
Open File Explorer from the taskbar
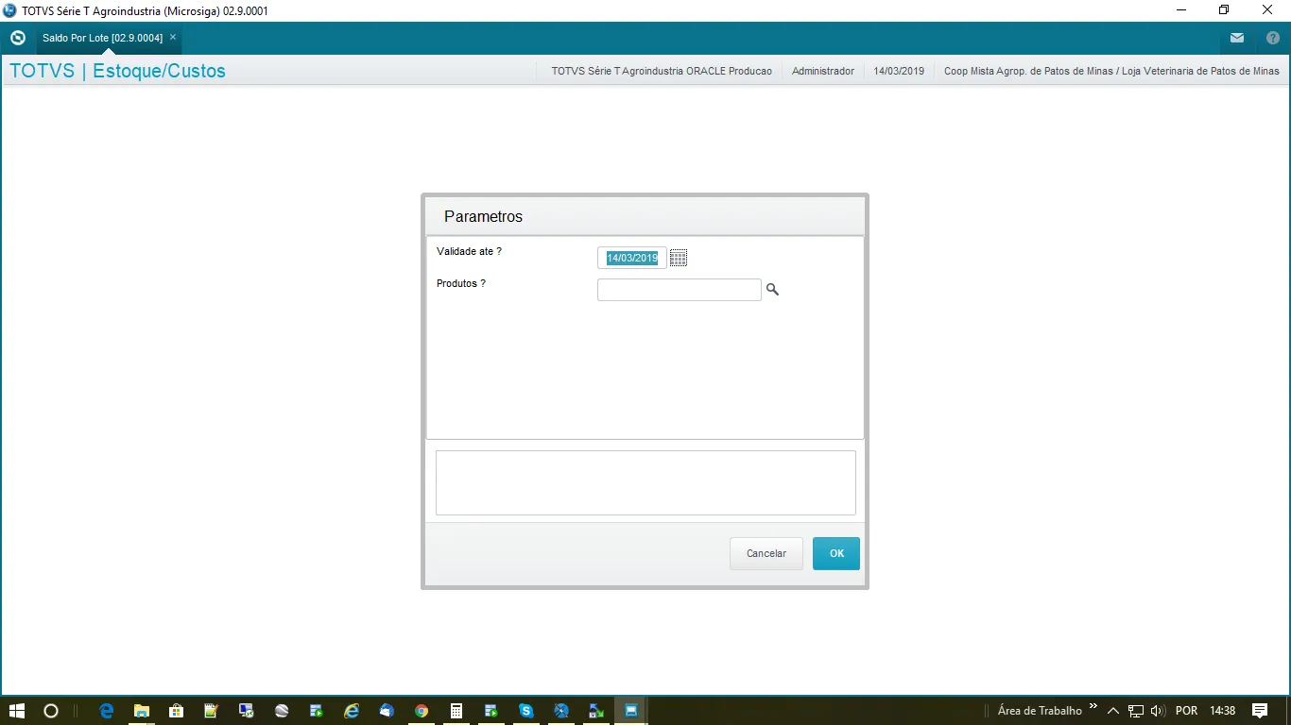click(142, 711)
